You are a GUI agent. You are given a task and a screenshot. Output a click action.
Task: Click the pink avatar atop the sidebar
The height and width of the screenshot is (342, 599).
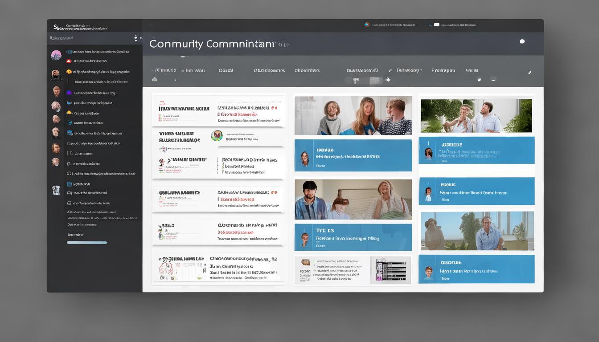(56, 55)
